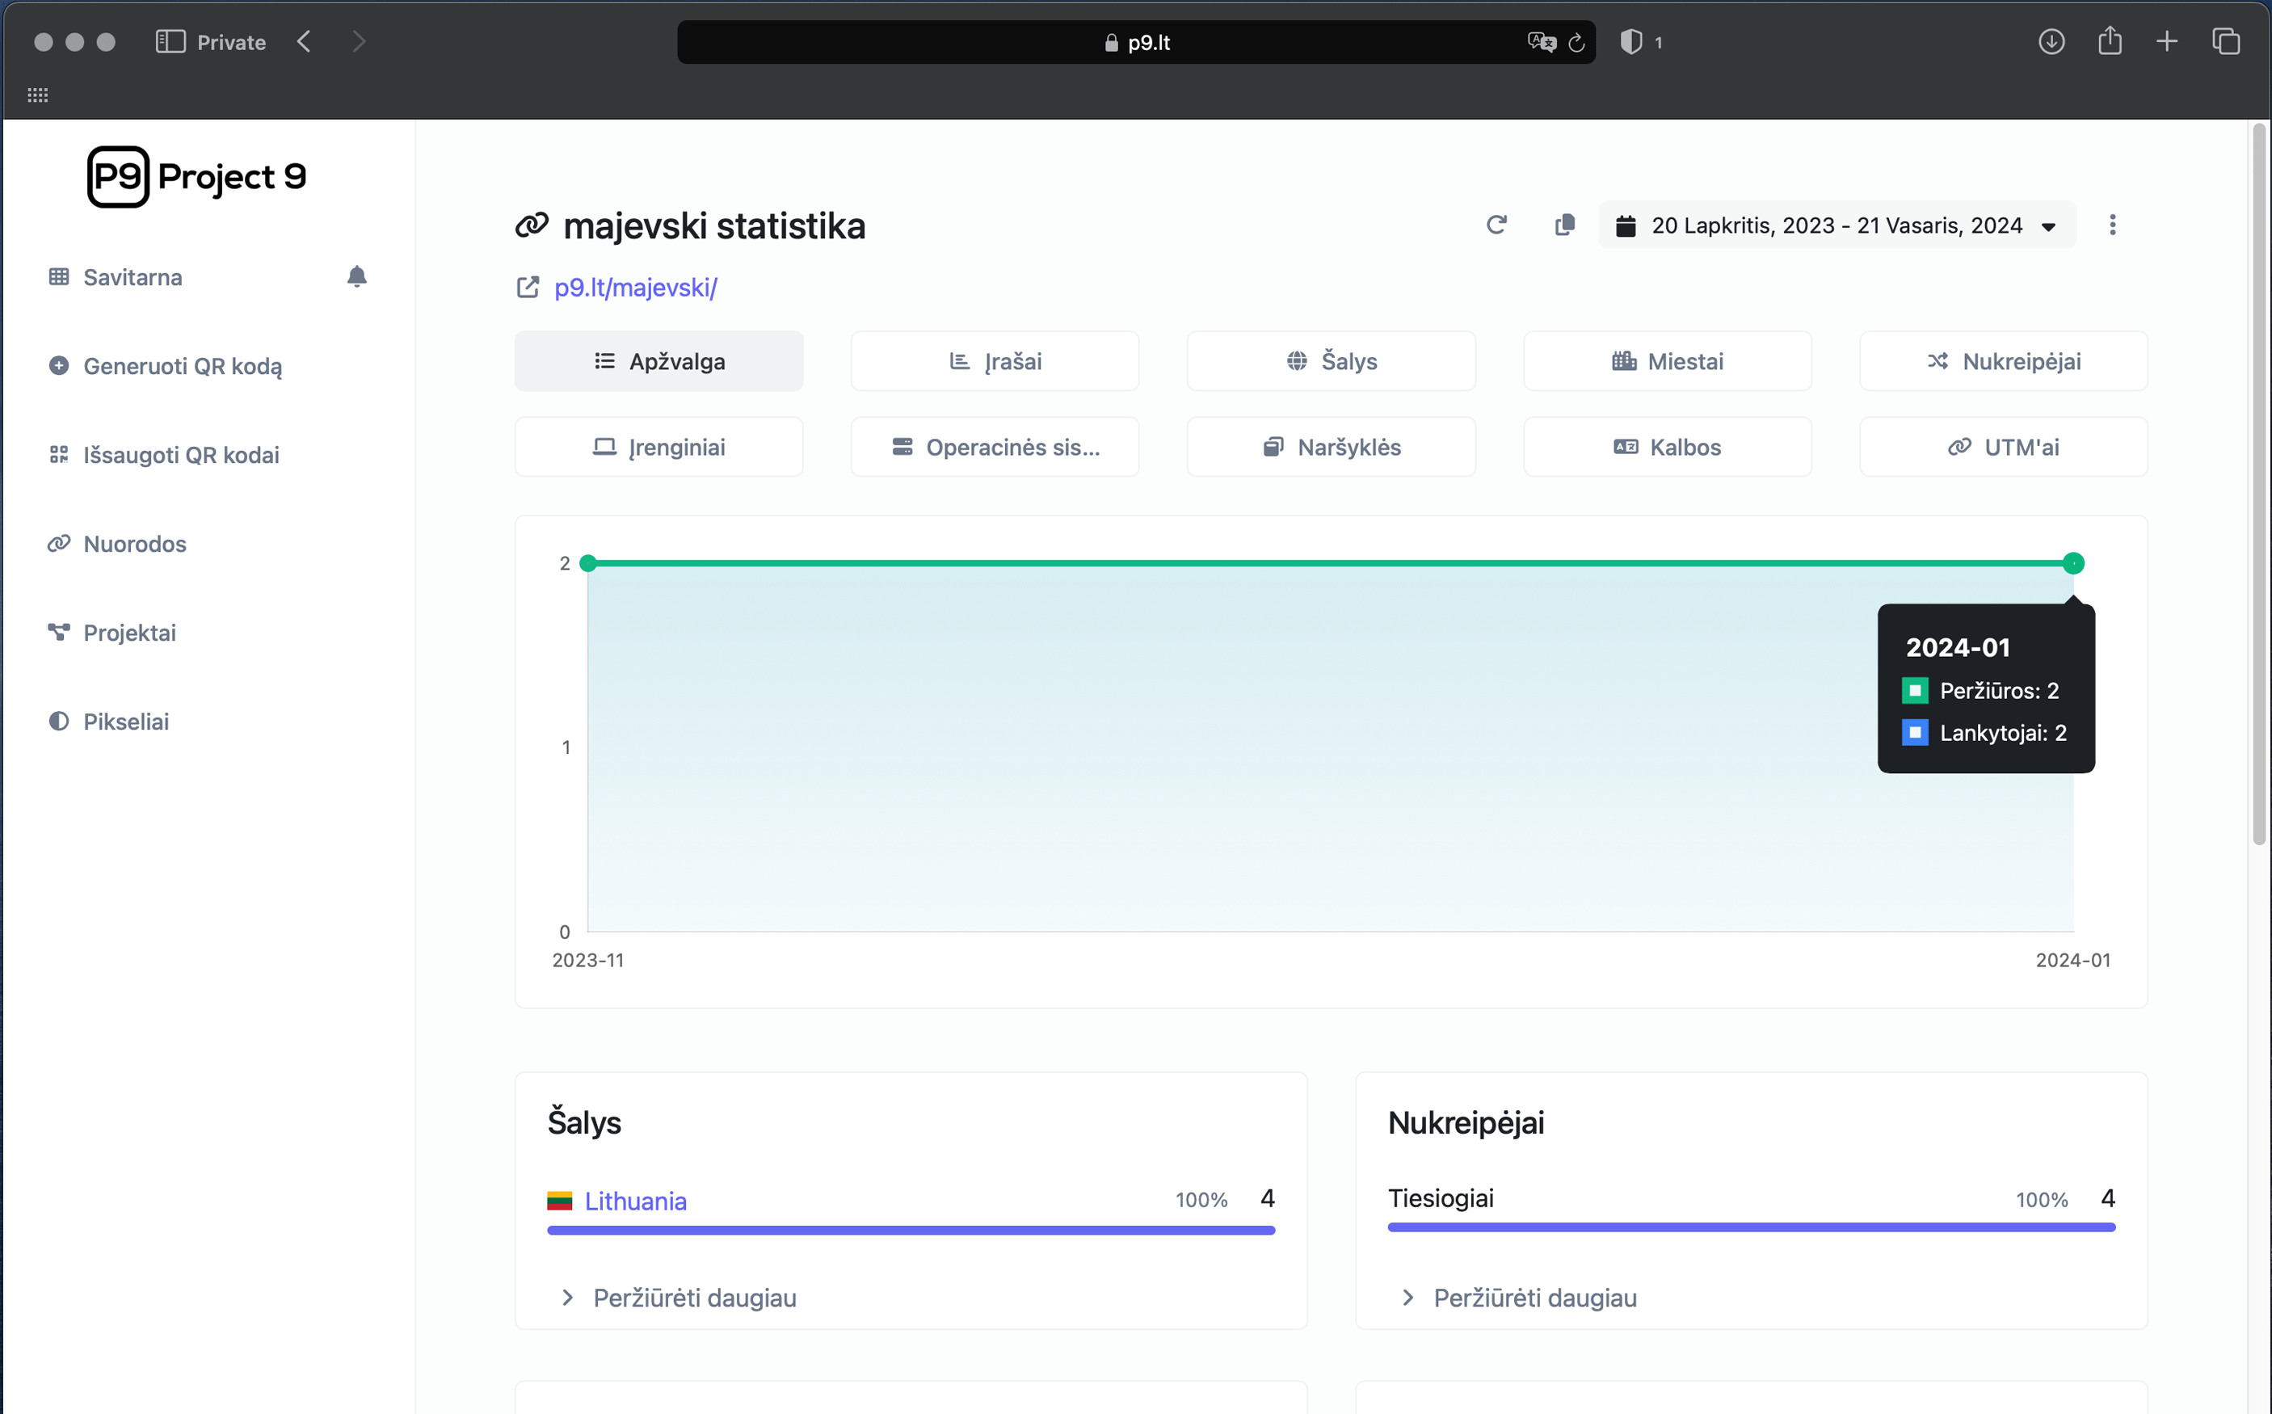Open the p9.lt/majevski/ link

[x=636, y=287]
